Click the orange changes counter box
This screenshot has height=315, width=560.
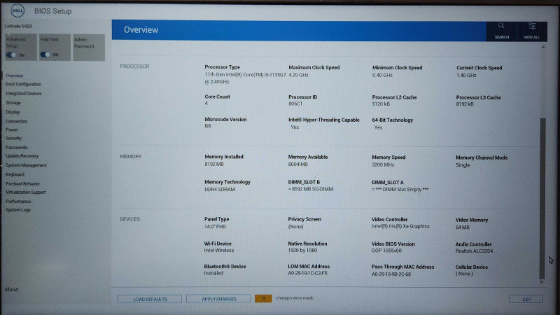coord(263,298)
